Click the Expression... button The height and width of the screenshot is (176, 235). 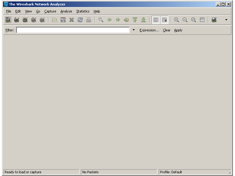pyautogui.click(x=149, y=30)
